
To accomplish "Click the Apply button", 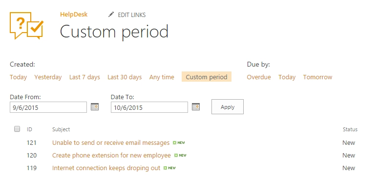I will pos(227,106).
